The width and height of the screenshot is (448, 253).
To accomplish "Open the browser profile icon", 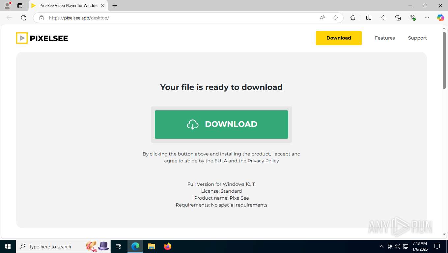I will (7, 6).
